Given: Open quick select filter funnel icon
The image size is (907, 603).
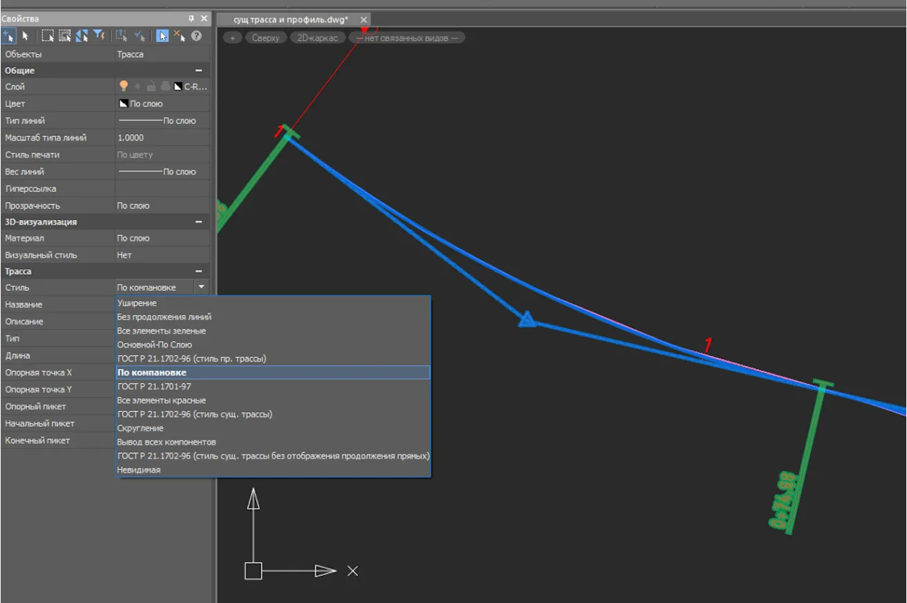Looking at the screenshot, I should pos(99,36).
